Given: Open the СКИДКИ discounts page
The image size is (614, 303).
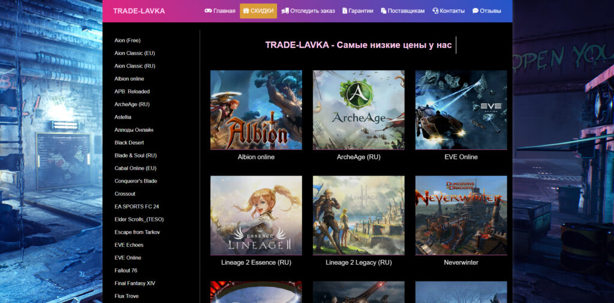Looking at the screenshot, I should (258, 11).
